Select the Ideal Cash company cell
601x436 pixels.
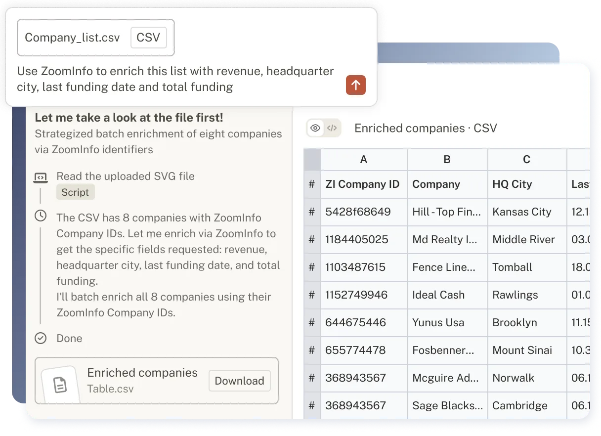pos(447,295)
